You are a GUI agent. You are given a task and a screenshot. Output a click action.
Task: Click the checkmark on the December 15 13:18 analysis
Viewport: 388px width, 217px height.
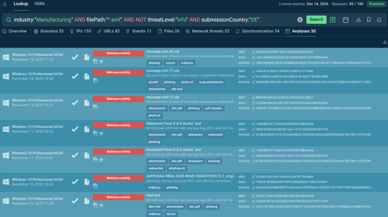75,102
